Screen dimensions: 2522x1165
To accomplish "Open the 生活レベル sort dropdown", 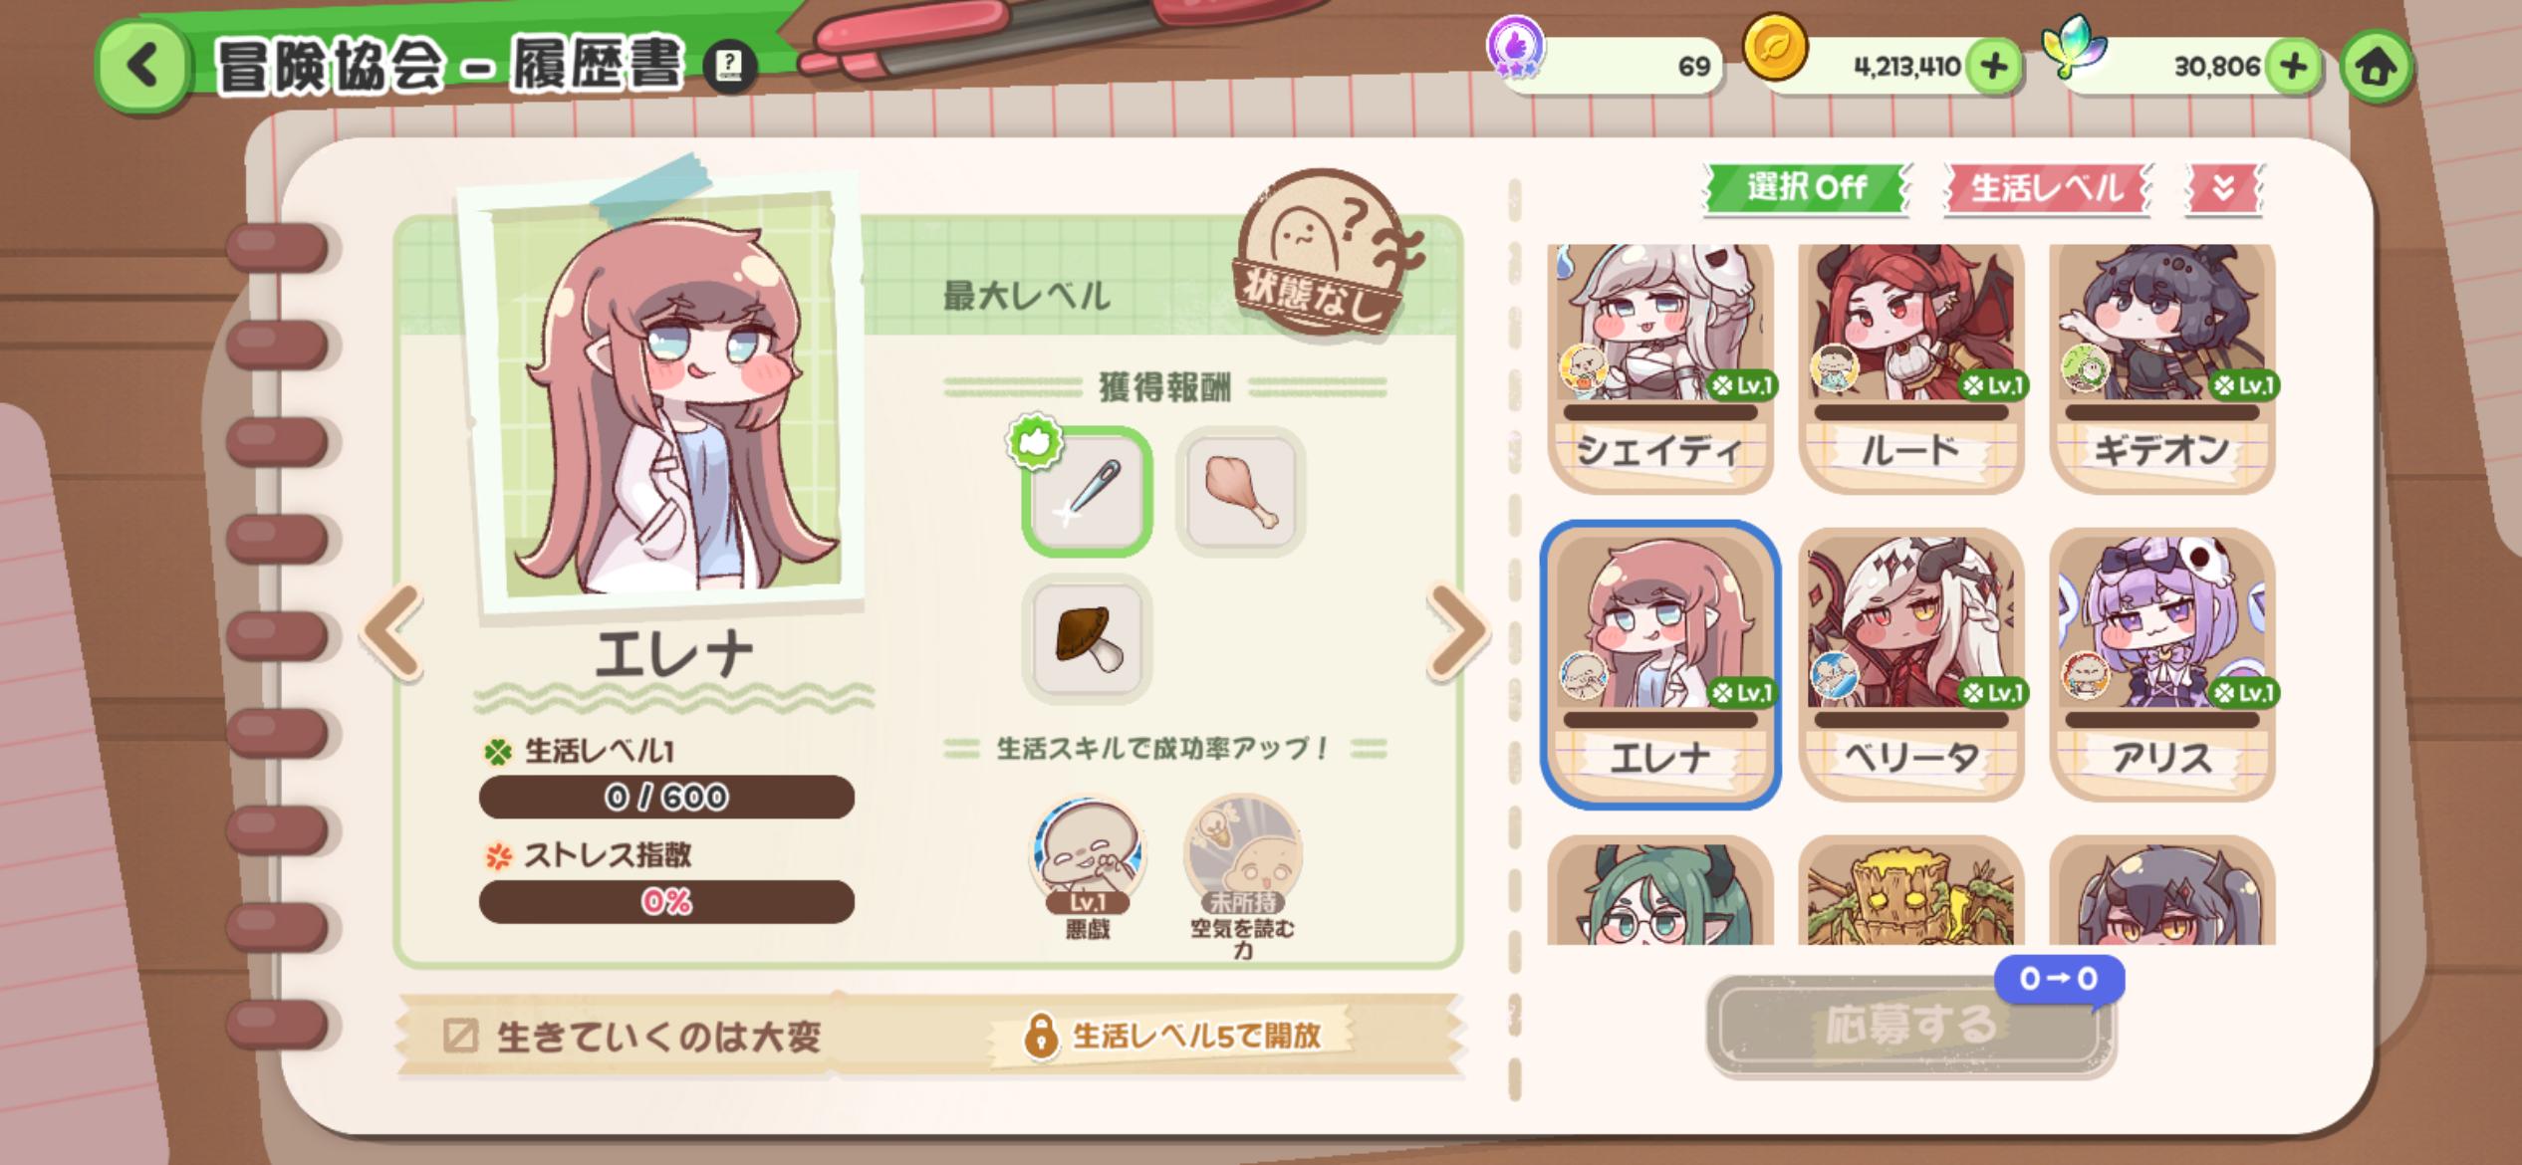I will 2047,187.
